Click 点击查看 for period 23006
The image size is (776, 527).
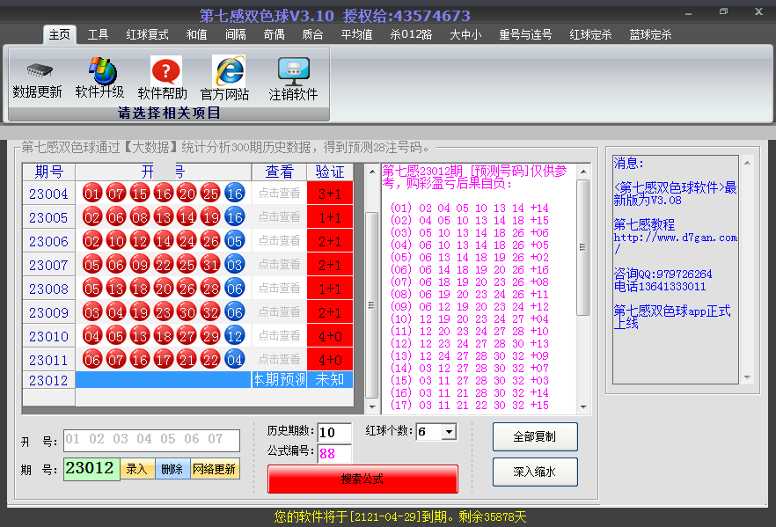point(279,240)
